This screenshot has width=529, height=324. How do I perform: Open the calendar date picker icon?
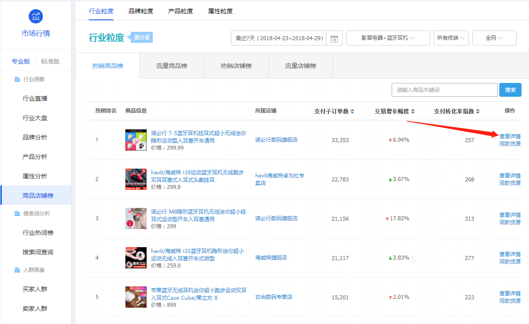tap(334, 38)
